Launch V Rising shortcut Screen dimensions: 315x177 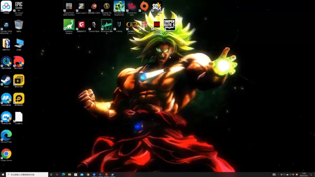click(x=119, y=26)
